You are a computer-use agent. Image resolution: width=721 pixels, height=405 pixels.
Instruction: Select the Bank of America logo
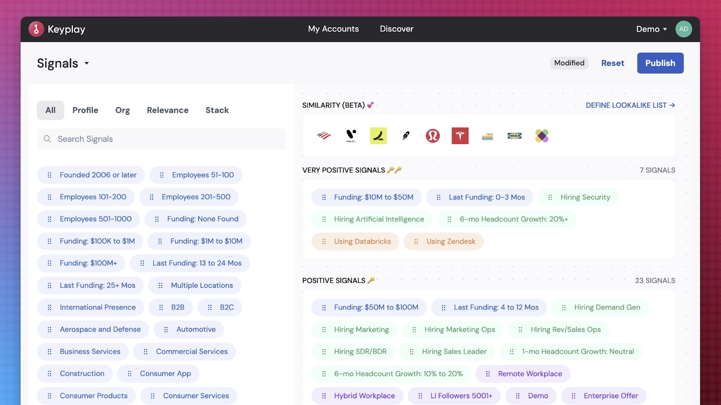coord(324,136)
